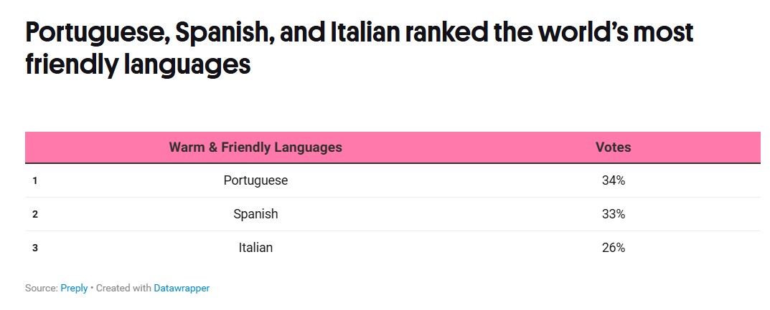The height and width of the screenshot is (310, 770).
Task: Click the "Source:" footer label
Action: pyautogui.click(x=42, y=288)
